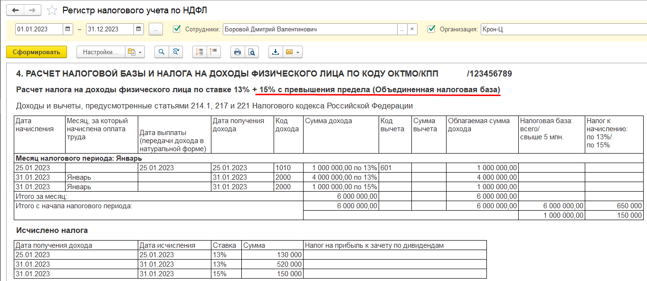
Task: Click the yellow Сформировать button
Action: click(37, 52)
